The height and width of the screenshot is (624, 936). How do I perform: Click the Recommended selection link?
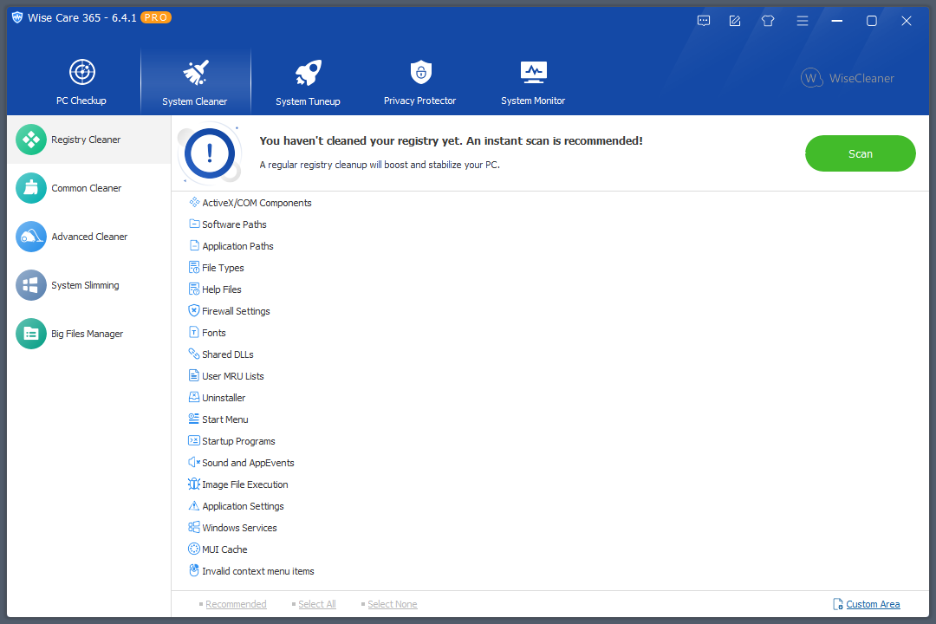[236, 604]
